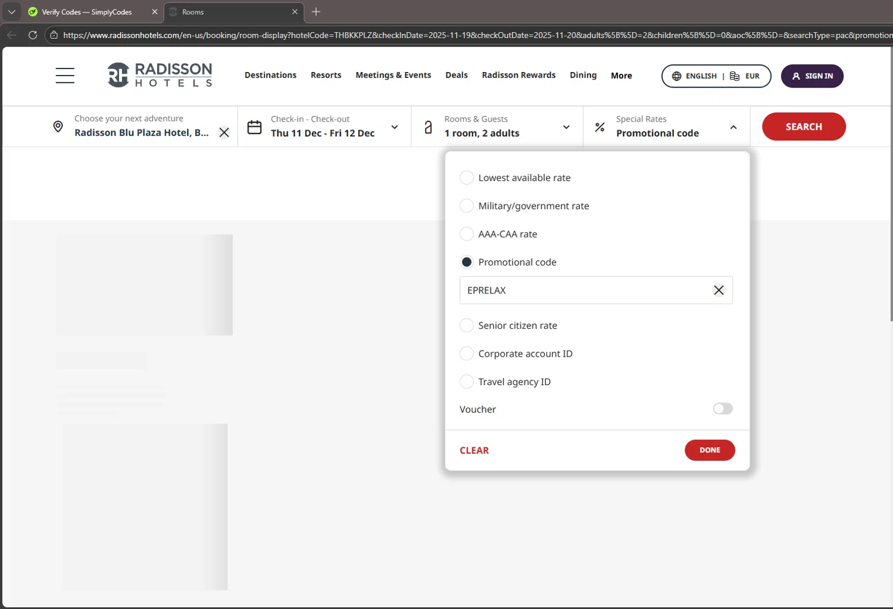The height and width of the screenshot is (609, 893).
Task: Click the globe language icon
Action: 676,76
